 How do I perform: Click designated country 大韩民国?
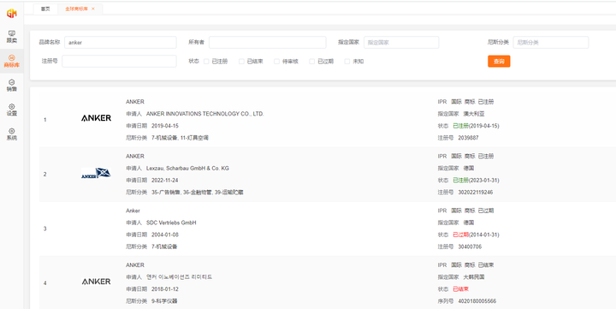[x=474, y=277]
